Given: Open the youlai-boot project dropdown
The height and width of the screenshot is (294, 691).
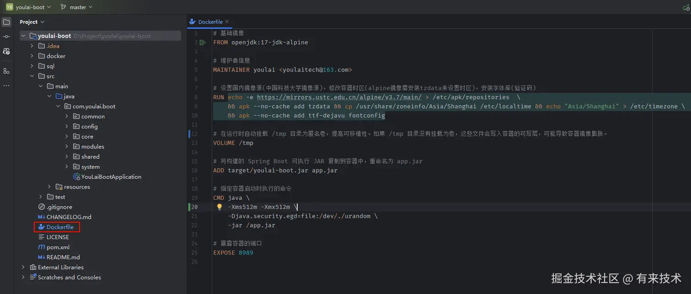Looking at the screenshot, I should click(28, 7).
